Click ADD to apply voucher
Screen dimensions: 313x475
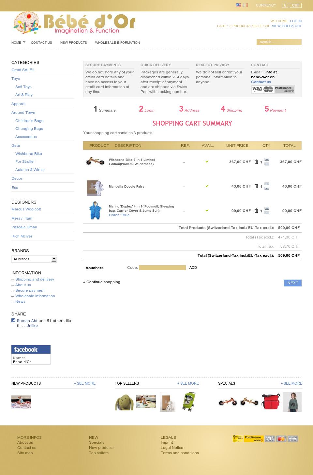193,268
